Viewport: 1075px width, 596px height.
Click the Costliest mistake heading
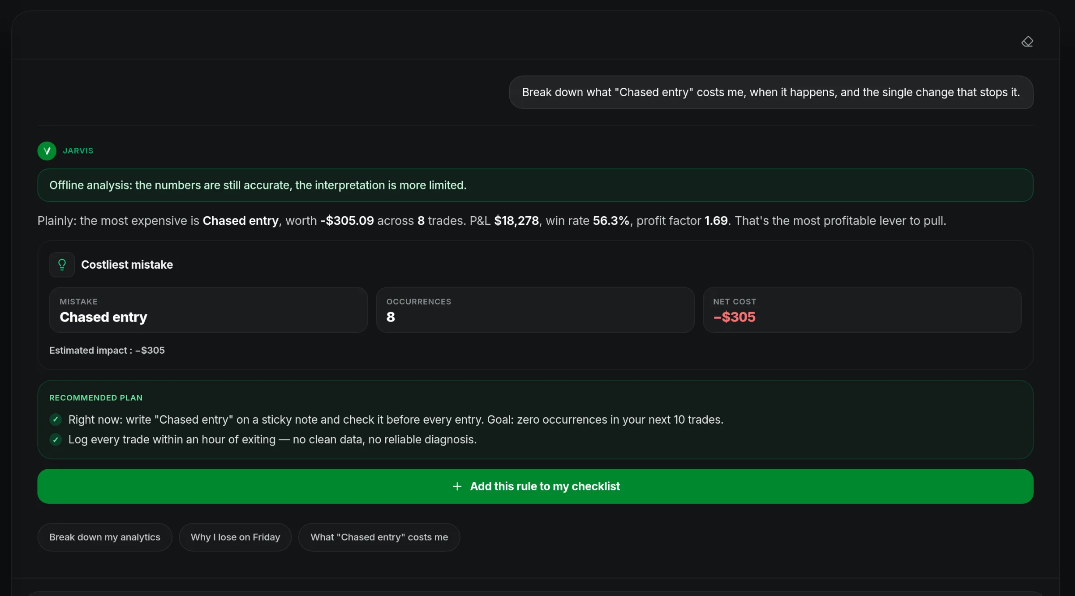[x=127, y=265]
